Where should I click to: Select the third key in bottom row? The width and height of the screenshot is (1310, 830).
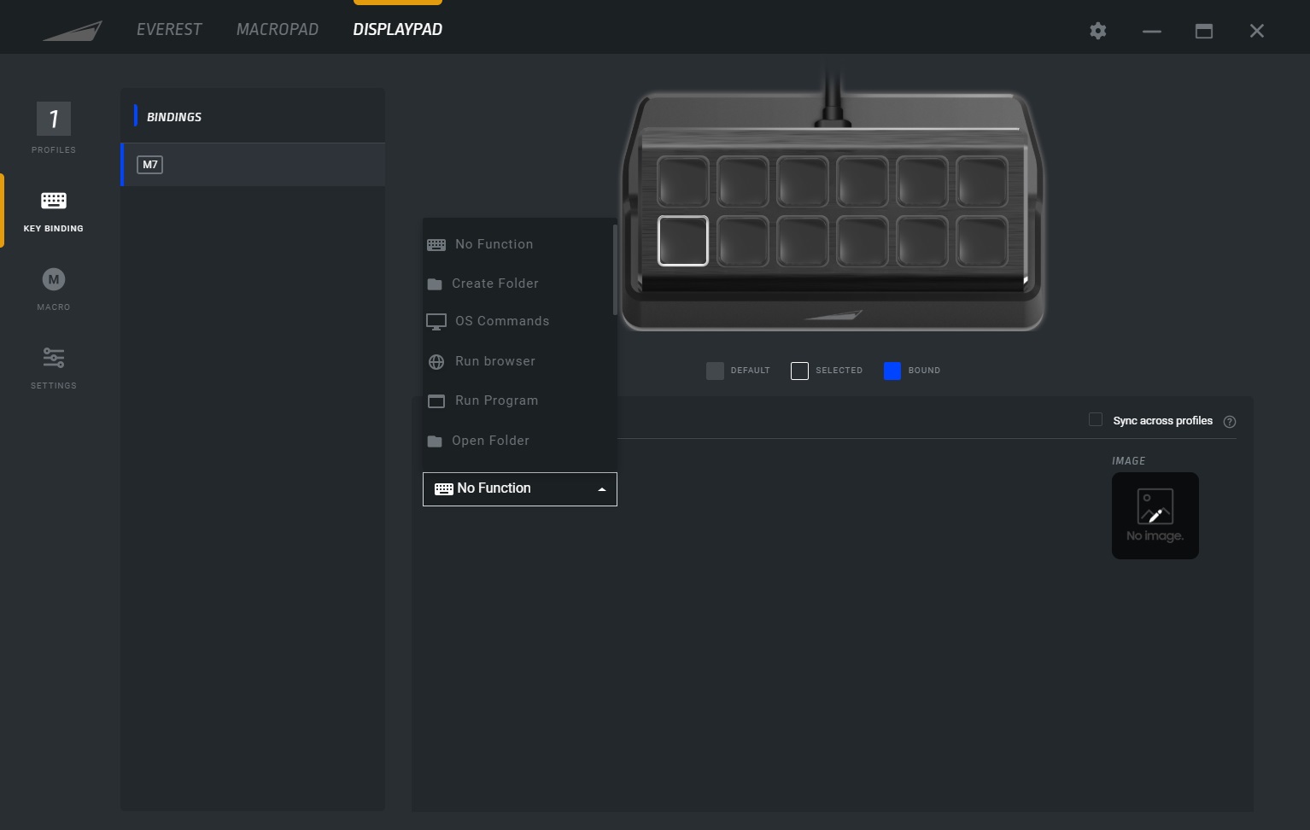click(x=803, y=241)
